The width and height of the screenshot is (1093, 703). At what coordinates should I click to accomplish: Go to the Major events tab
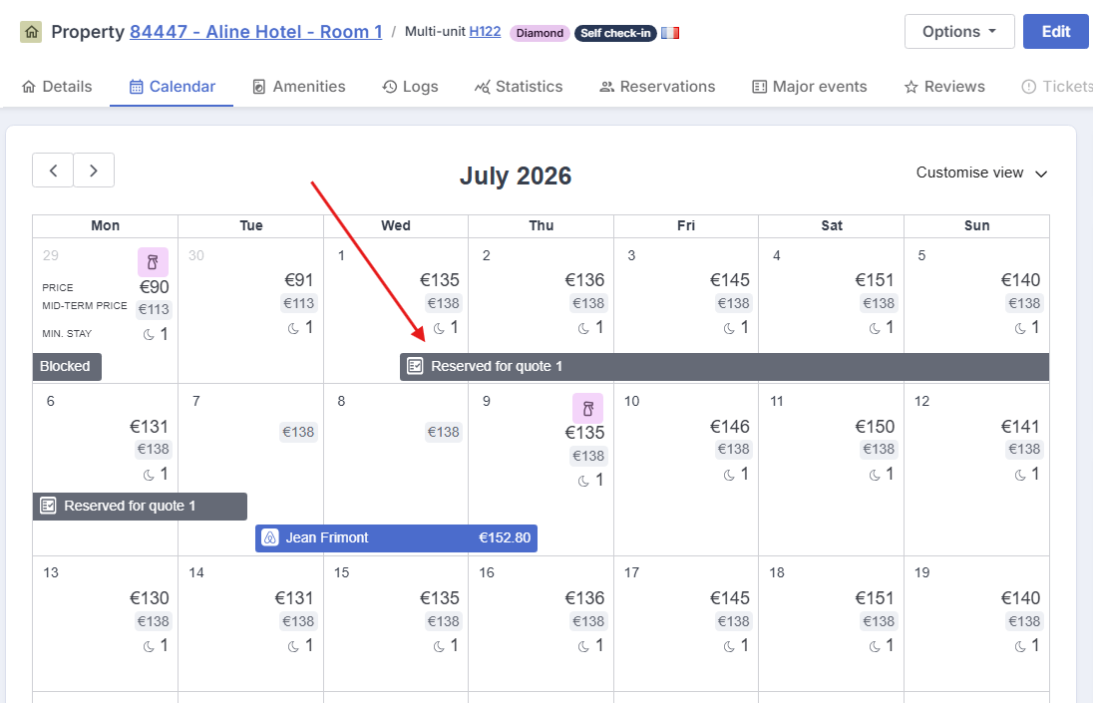810,87
